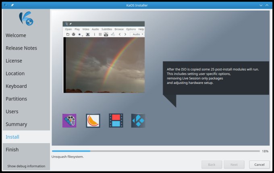
Task: Select the Partitions step in the sidebar
Action: (17, 99)
